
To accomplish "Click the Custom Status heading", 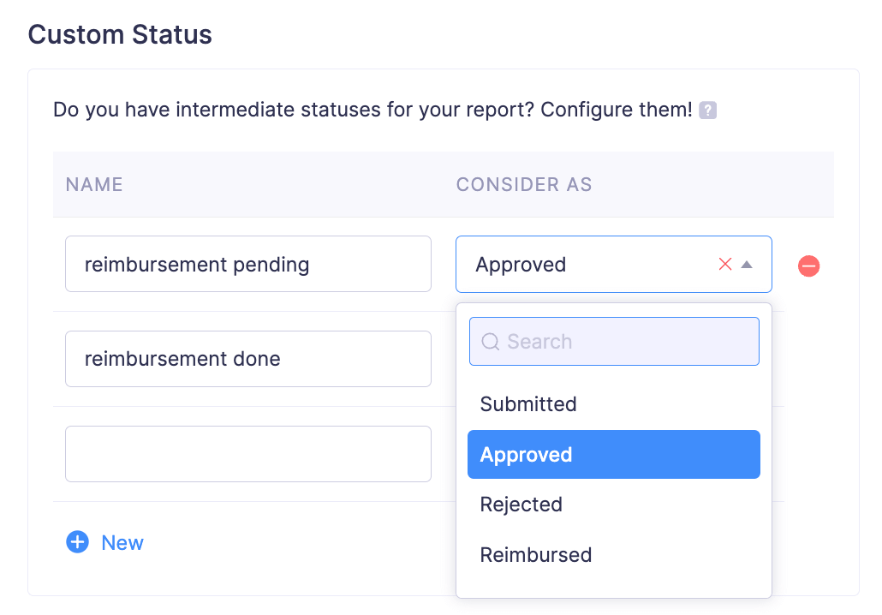I will (120, 34).
